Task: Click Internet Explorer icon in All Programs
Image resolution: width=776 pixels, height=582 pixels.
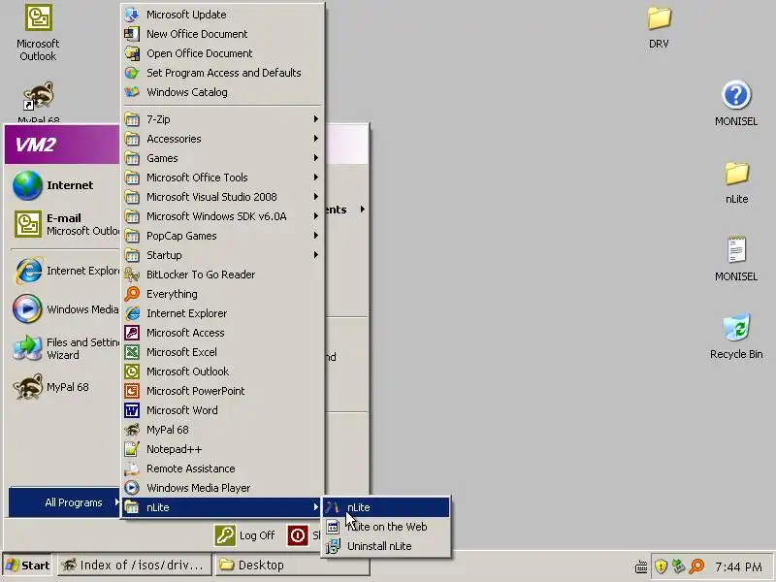Action: pyautogui.click(x=132, y=313)
